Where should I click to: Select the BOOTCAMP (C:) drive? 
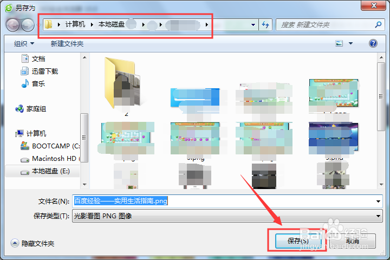56,146
